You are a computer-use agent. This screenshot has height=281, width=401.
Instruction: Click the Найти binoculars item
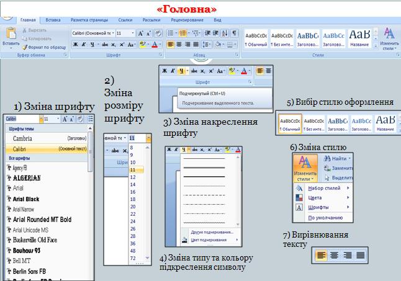tap(337, 159)
